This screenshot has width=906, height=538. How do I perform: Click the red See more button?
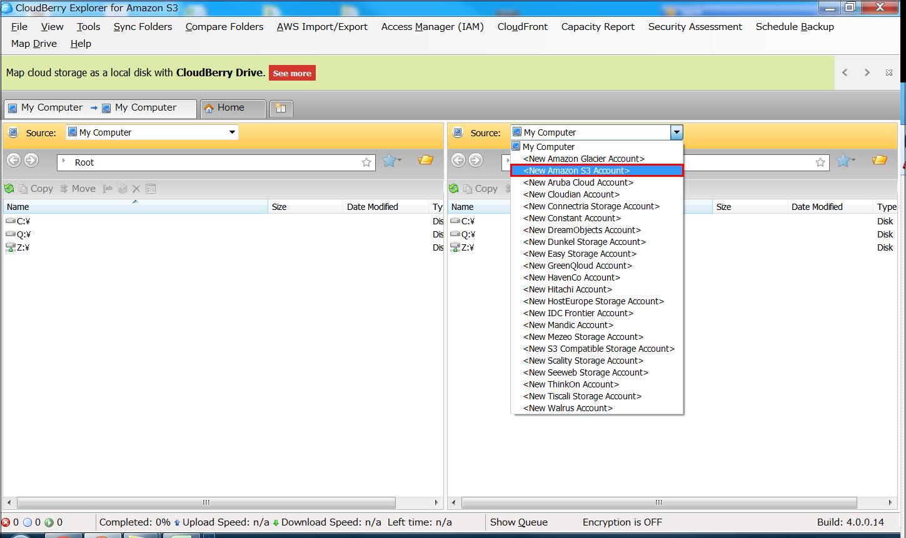pos(292,73)
